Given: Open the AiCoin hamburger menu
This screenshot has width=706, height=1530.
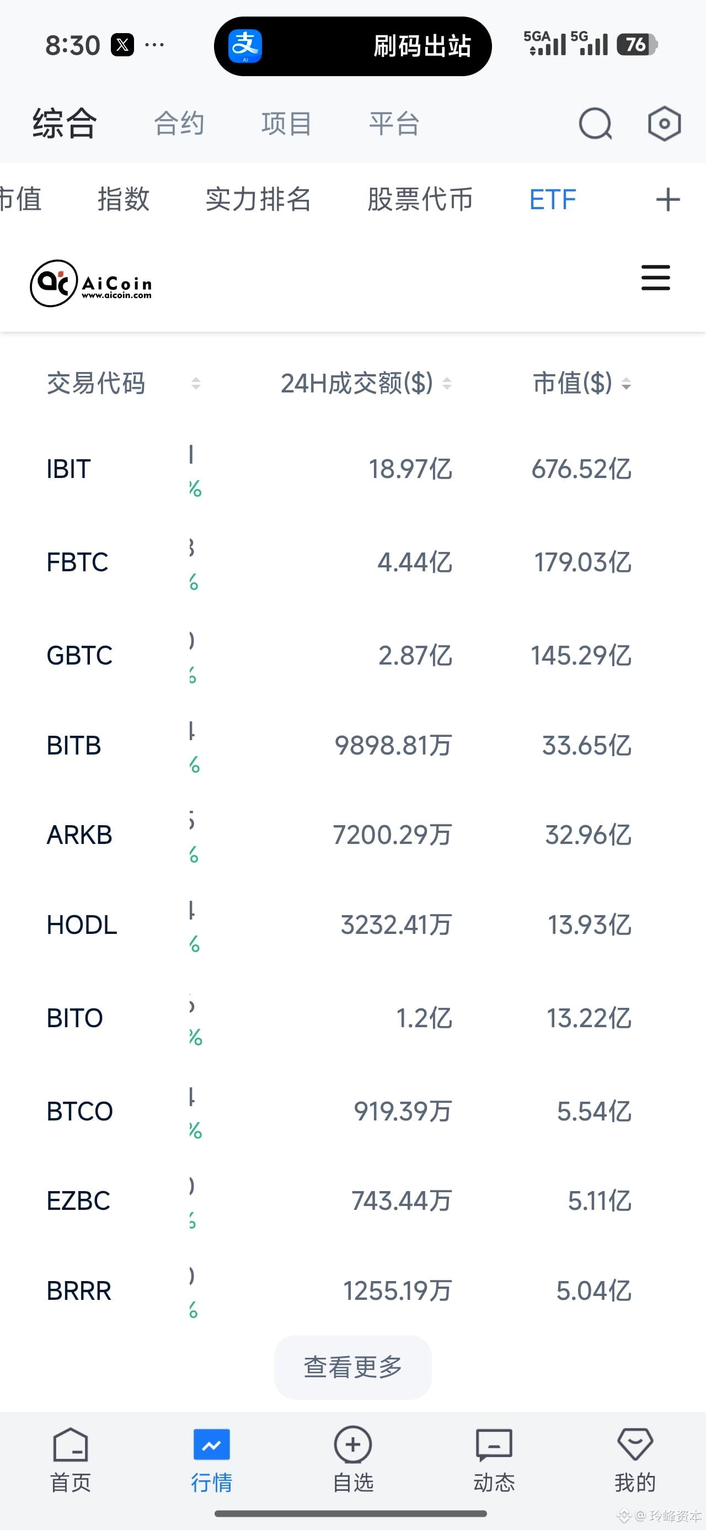Looking at the screenshot, I should click(655, 278).
